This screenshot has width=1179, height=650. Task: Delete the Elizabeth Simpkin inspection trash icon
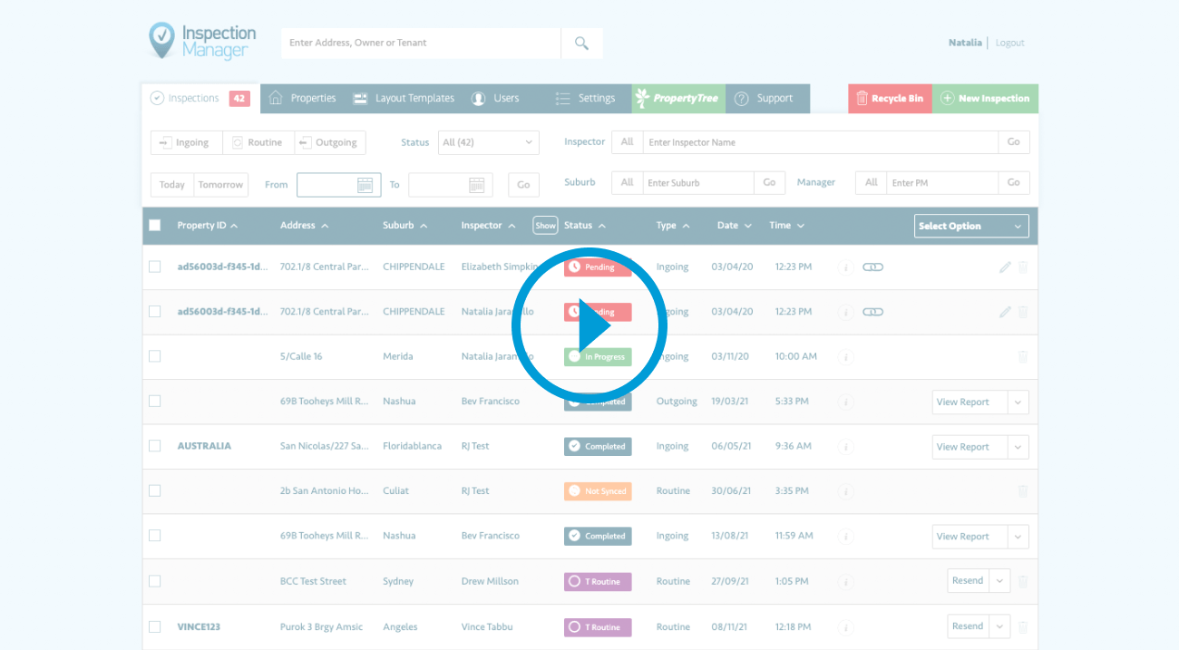(1023, 267)
